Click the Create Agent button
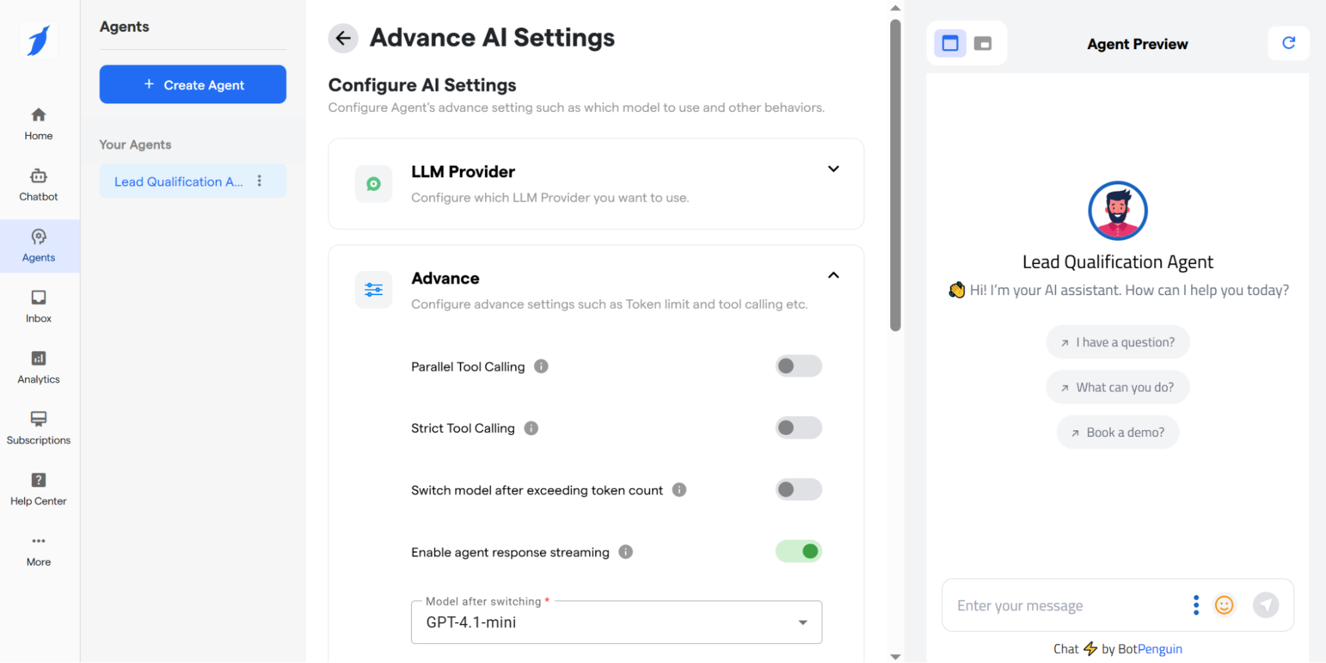 [192, 84]
